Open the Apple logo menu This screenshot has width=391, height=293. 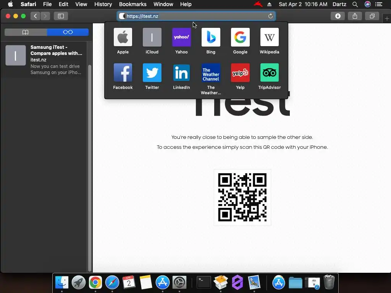pos(10,4)
